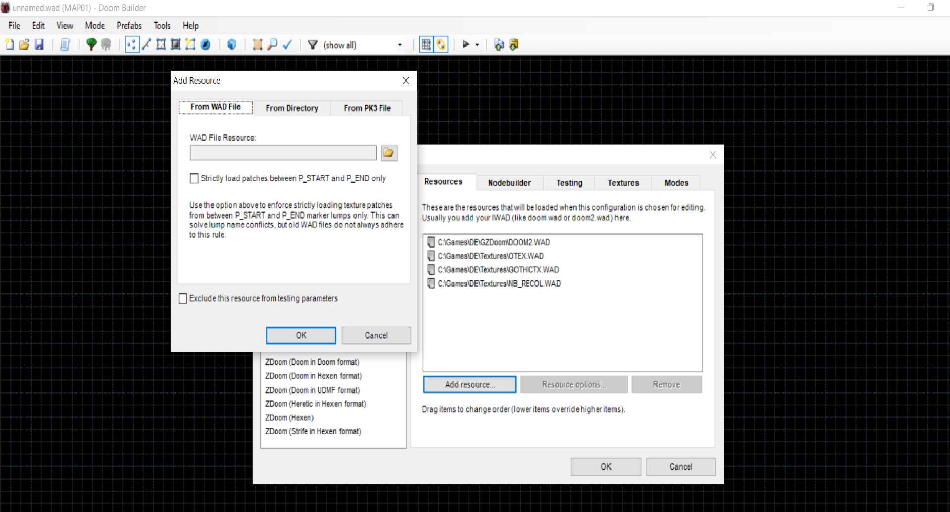Open the Script Editor scroll icon

click(65, 45)
